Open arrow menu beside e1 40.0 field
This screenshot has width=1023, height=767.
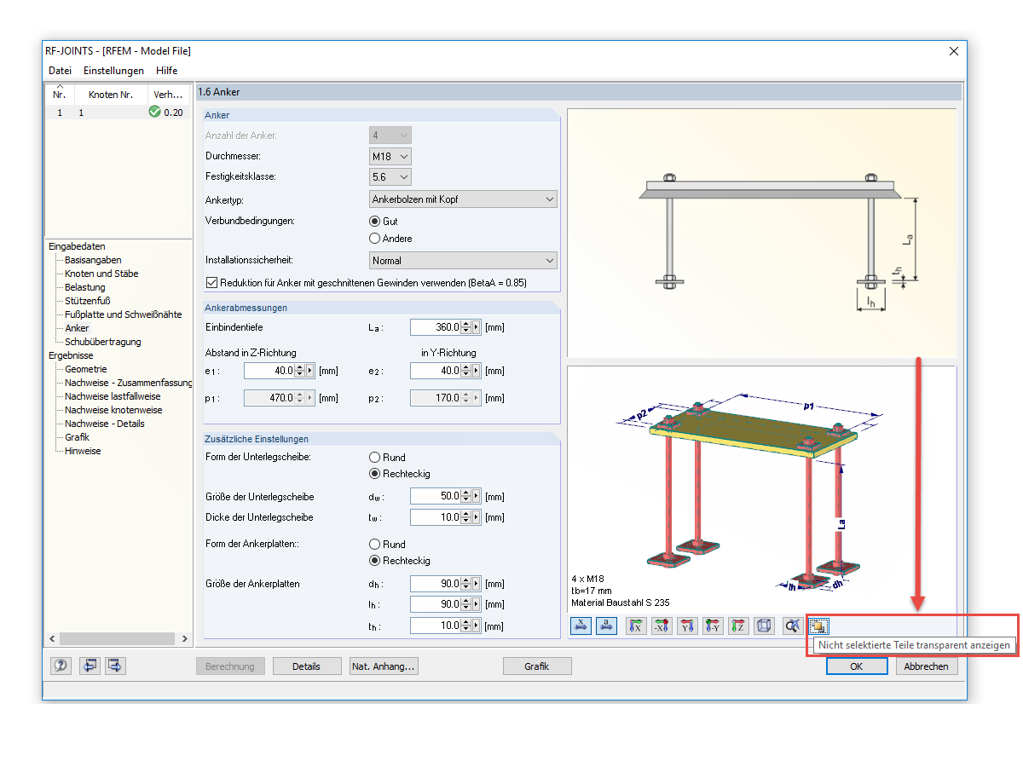coord(310,371)
